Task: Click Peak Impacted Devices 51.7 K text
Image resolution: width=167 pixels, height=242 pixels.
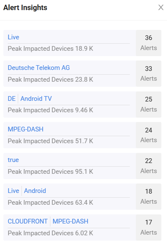Action: 51,141
